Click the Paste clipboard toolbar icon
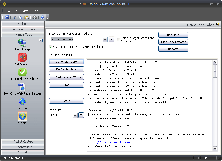This screenshot has height=161, width=222. [x=26, y=17]
